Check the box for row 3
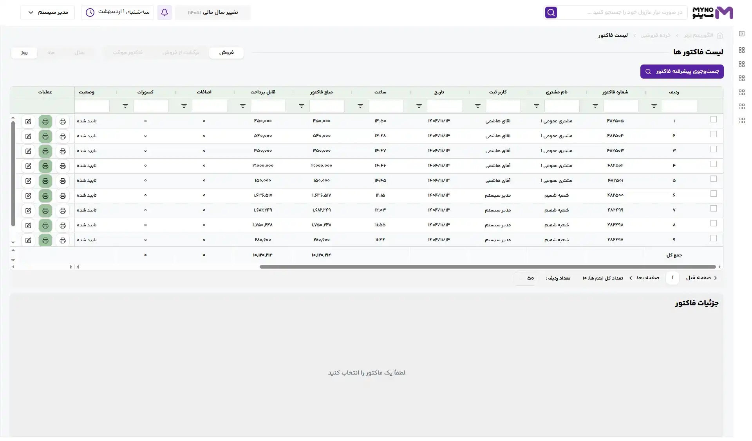Viewport: 752px width, 441px height. point(714,149)
